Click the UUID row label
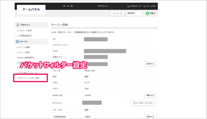 [55, 51]
